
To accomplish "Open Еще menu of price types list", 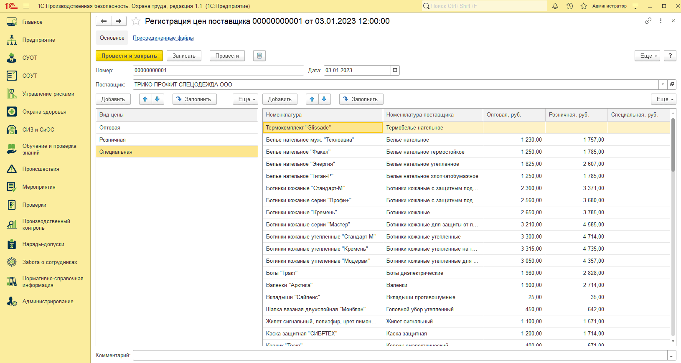I will pyautogui.click(x=245, y=99).
